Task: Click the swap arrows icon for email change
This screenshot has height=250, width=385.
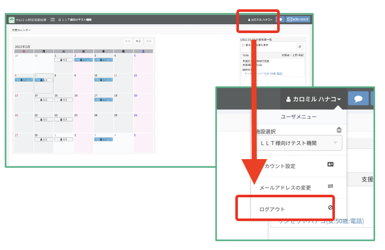Action: (330, 186)
